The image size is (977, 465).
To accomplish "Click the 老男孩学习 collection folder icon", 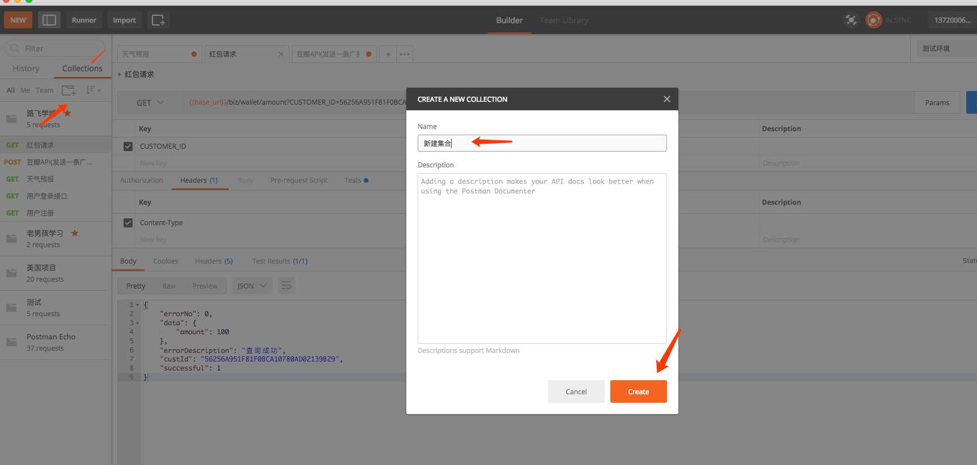I will pyautogui.click(x=11, y=238).
